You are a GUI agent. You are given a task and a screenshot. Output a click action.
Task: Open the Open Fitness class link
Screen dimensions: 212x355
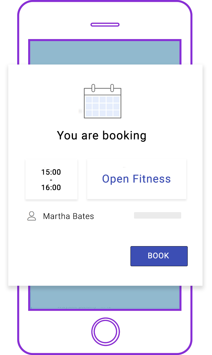coord(136,179)
